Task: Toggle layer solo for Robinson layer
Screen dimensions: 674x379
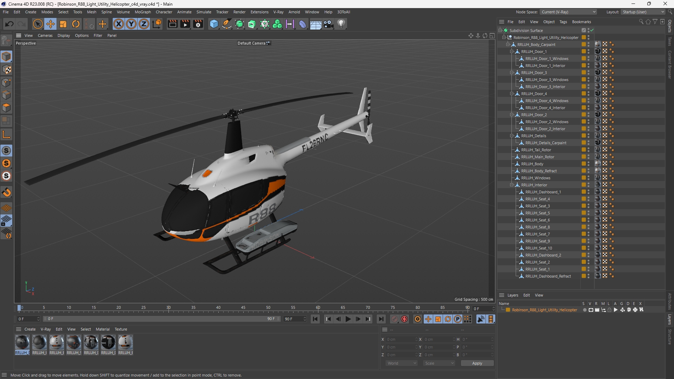Action: coord(584,310)
